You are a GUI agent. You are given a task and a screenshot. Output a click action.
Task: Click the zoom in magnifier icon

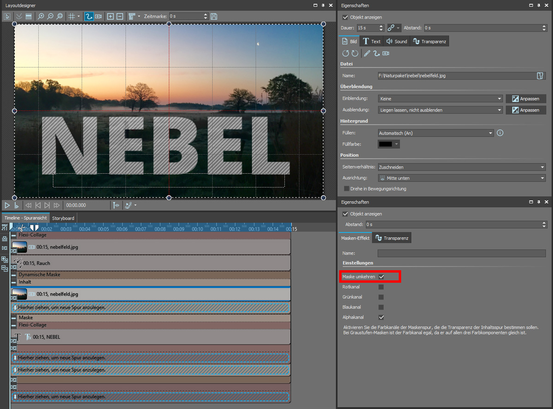[41, 17]
